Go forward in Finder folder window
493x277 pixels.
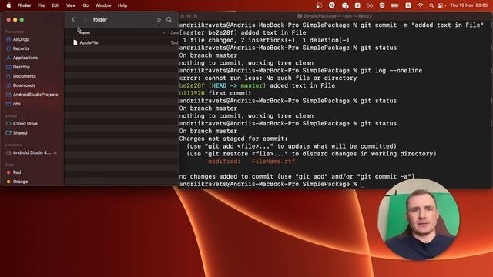click(x=85, y=19)
